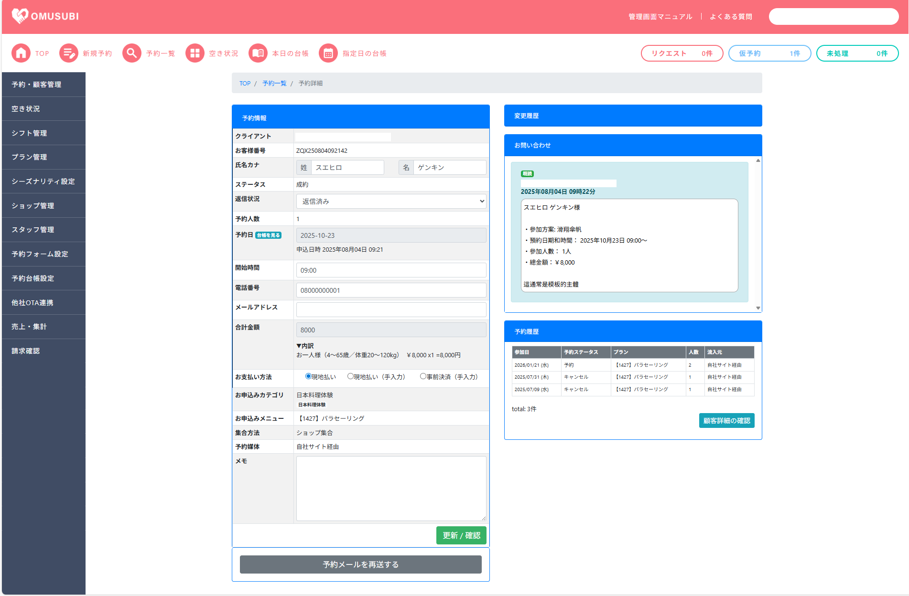This screenshot has width=909, height=596.
Task: Select the 現地払い radio button
Action: point(308,376)
